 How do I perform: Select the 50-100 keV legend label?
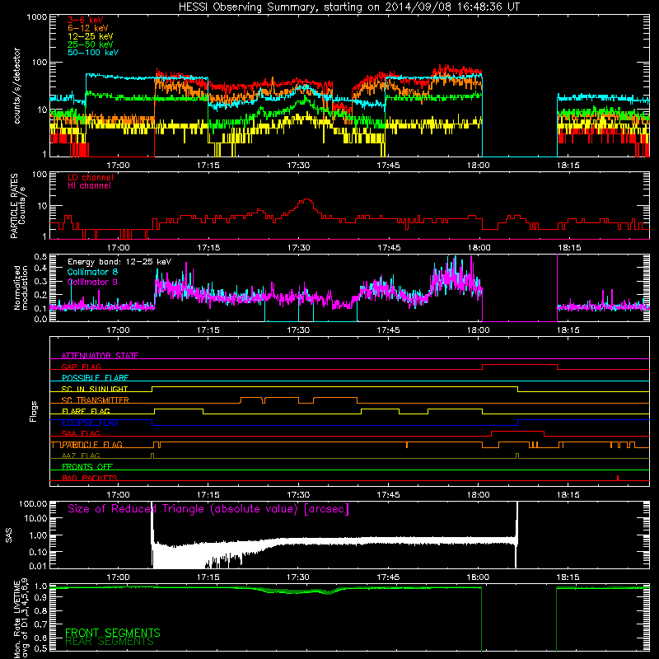pos(93,53)
